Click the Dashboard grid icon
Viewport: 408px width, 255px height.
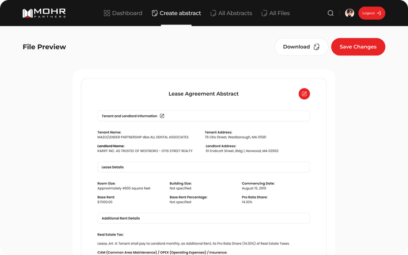107,13
